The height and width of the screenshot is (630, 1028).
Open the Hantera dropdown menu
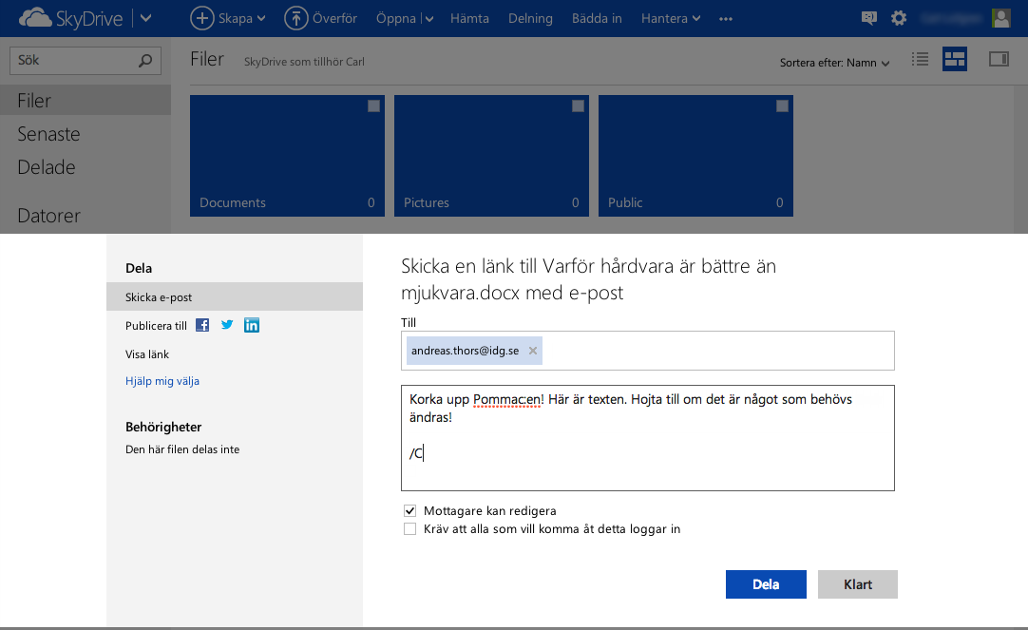tap(671, 18)
